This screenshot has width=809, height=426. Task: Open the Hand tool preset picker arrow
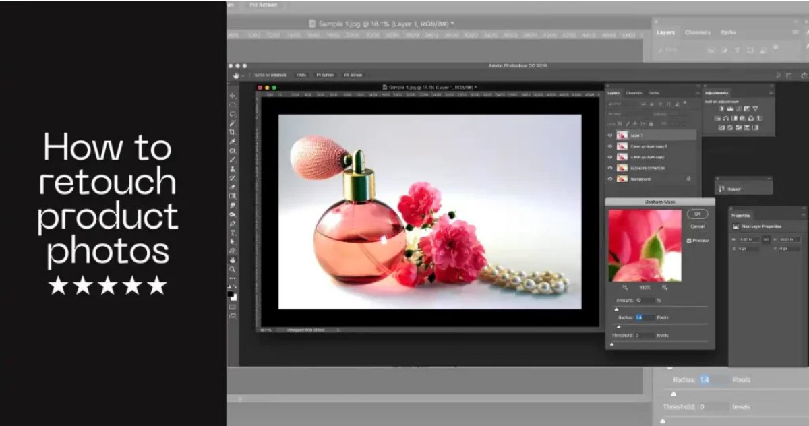243,75
